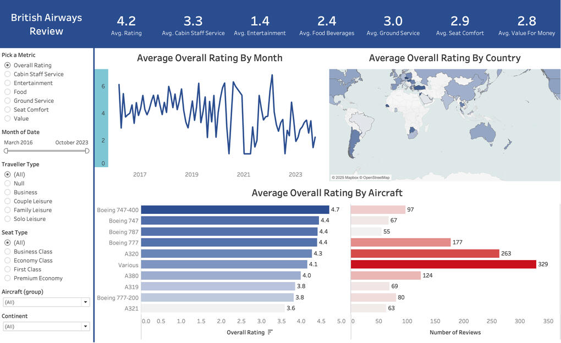Click the 177 reviews bar for Boeing 777

click(401, 242)
